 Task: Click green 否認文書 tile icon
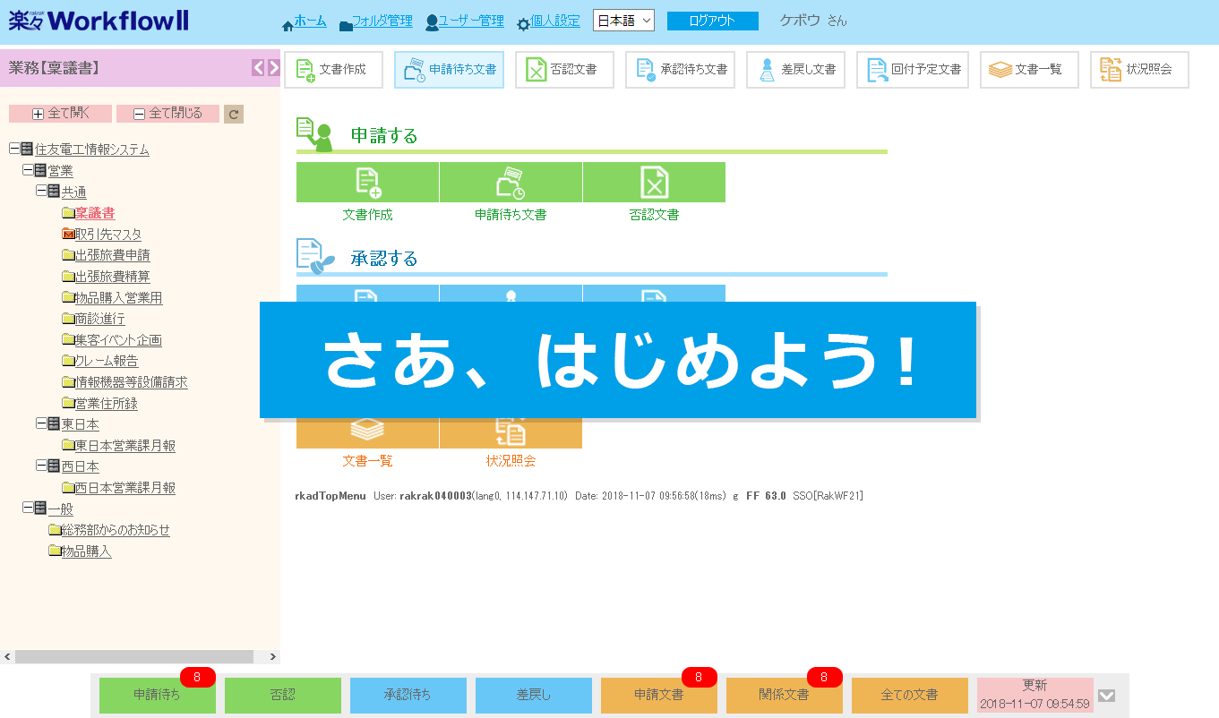654,182
